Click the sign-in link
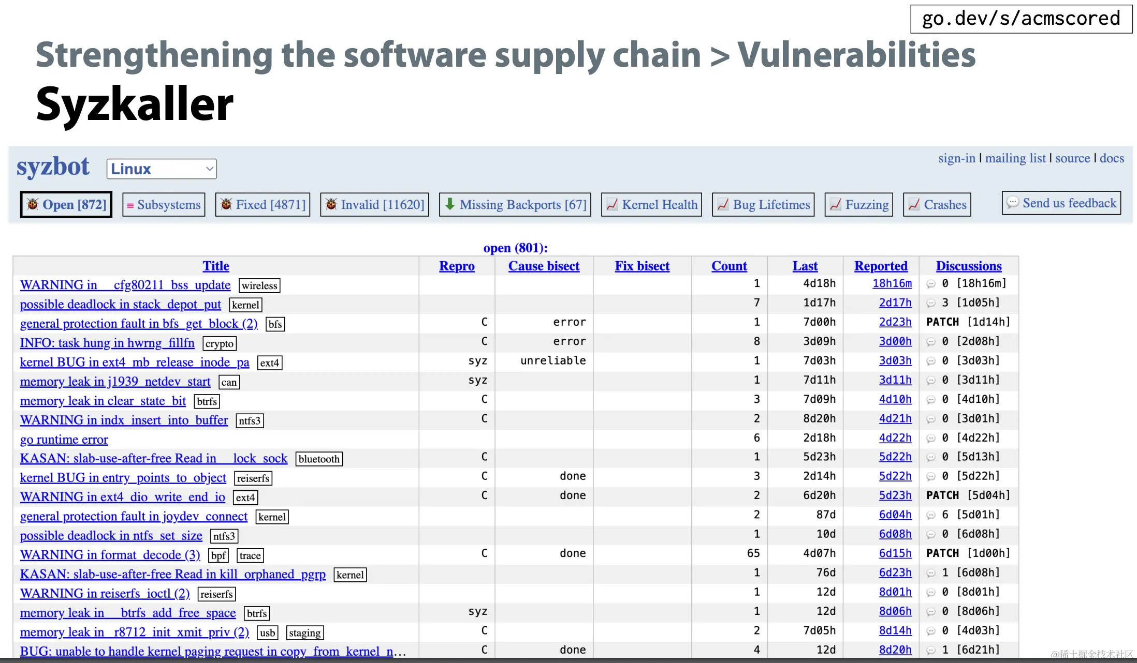 point(956,158)
